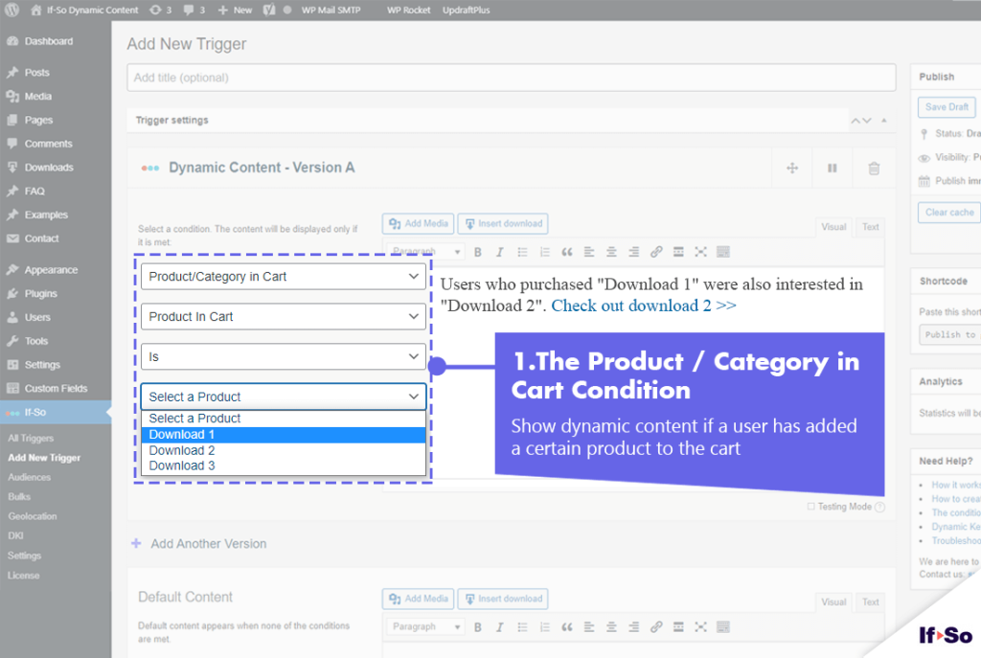This screenshot has width=981, height=658.
Task: Apply bulleted list in the Default Content editor
Action: point(522,627)
